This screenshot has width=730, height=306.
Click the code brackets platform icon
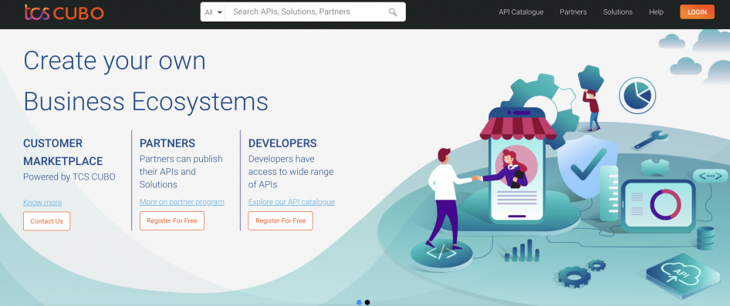pyautogui.click(x=441, y=253)
